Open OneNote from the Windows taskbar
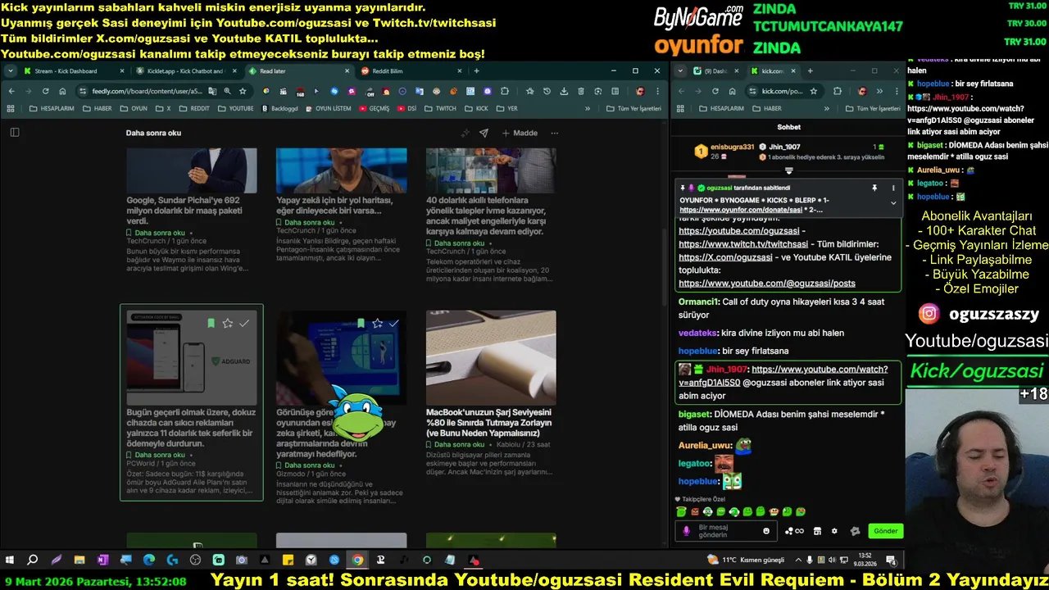Image resolution: width=1049 pixels, height=590 pixels. [102, 560]
